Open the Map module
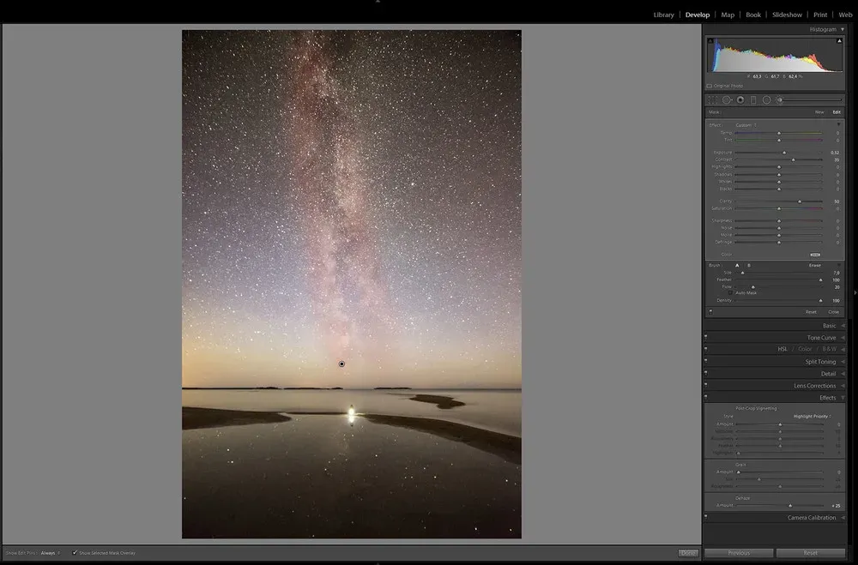This screenshot has height=565, width=858. pyautogui.click(x=728, y=15)
